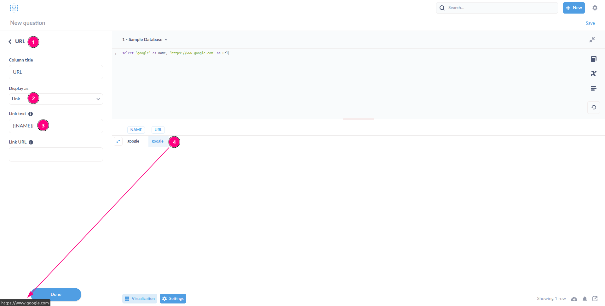
Task: Go back from URL column settings
Action: click(x=10, y=41)
